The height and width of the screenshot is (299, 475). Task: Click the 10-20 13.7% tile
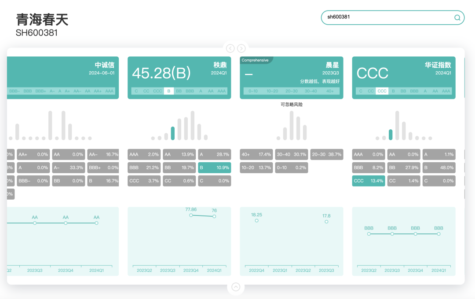[x=256, y=168]
